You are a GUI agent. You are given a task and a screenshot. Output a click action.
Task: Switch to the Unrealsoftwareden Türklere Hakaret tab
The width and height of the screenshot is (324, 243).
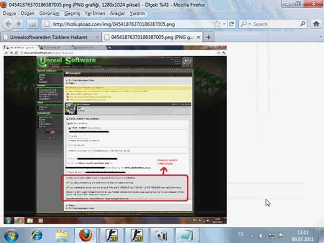pyautogui.click(x=51, y=37)
